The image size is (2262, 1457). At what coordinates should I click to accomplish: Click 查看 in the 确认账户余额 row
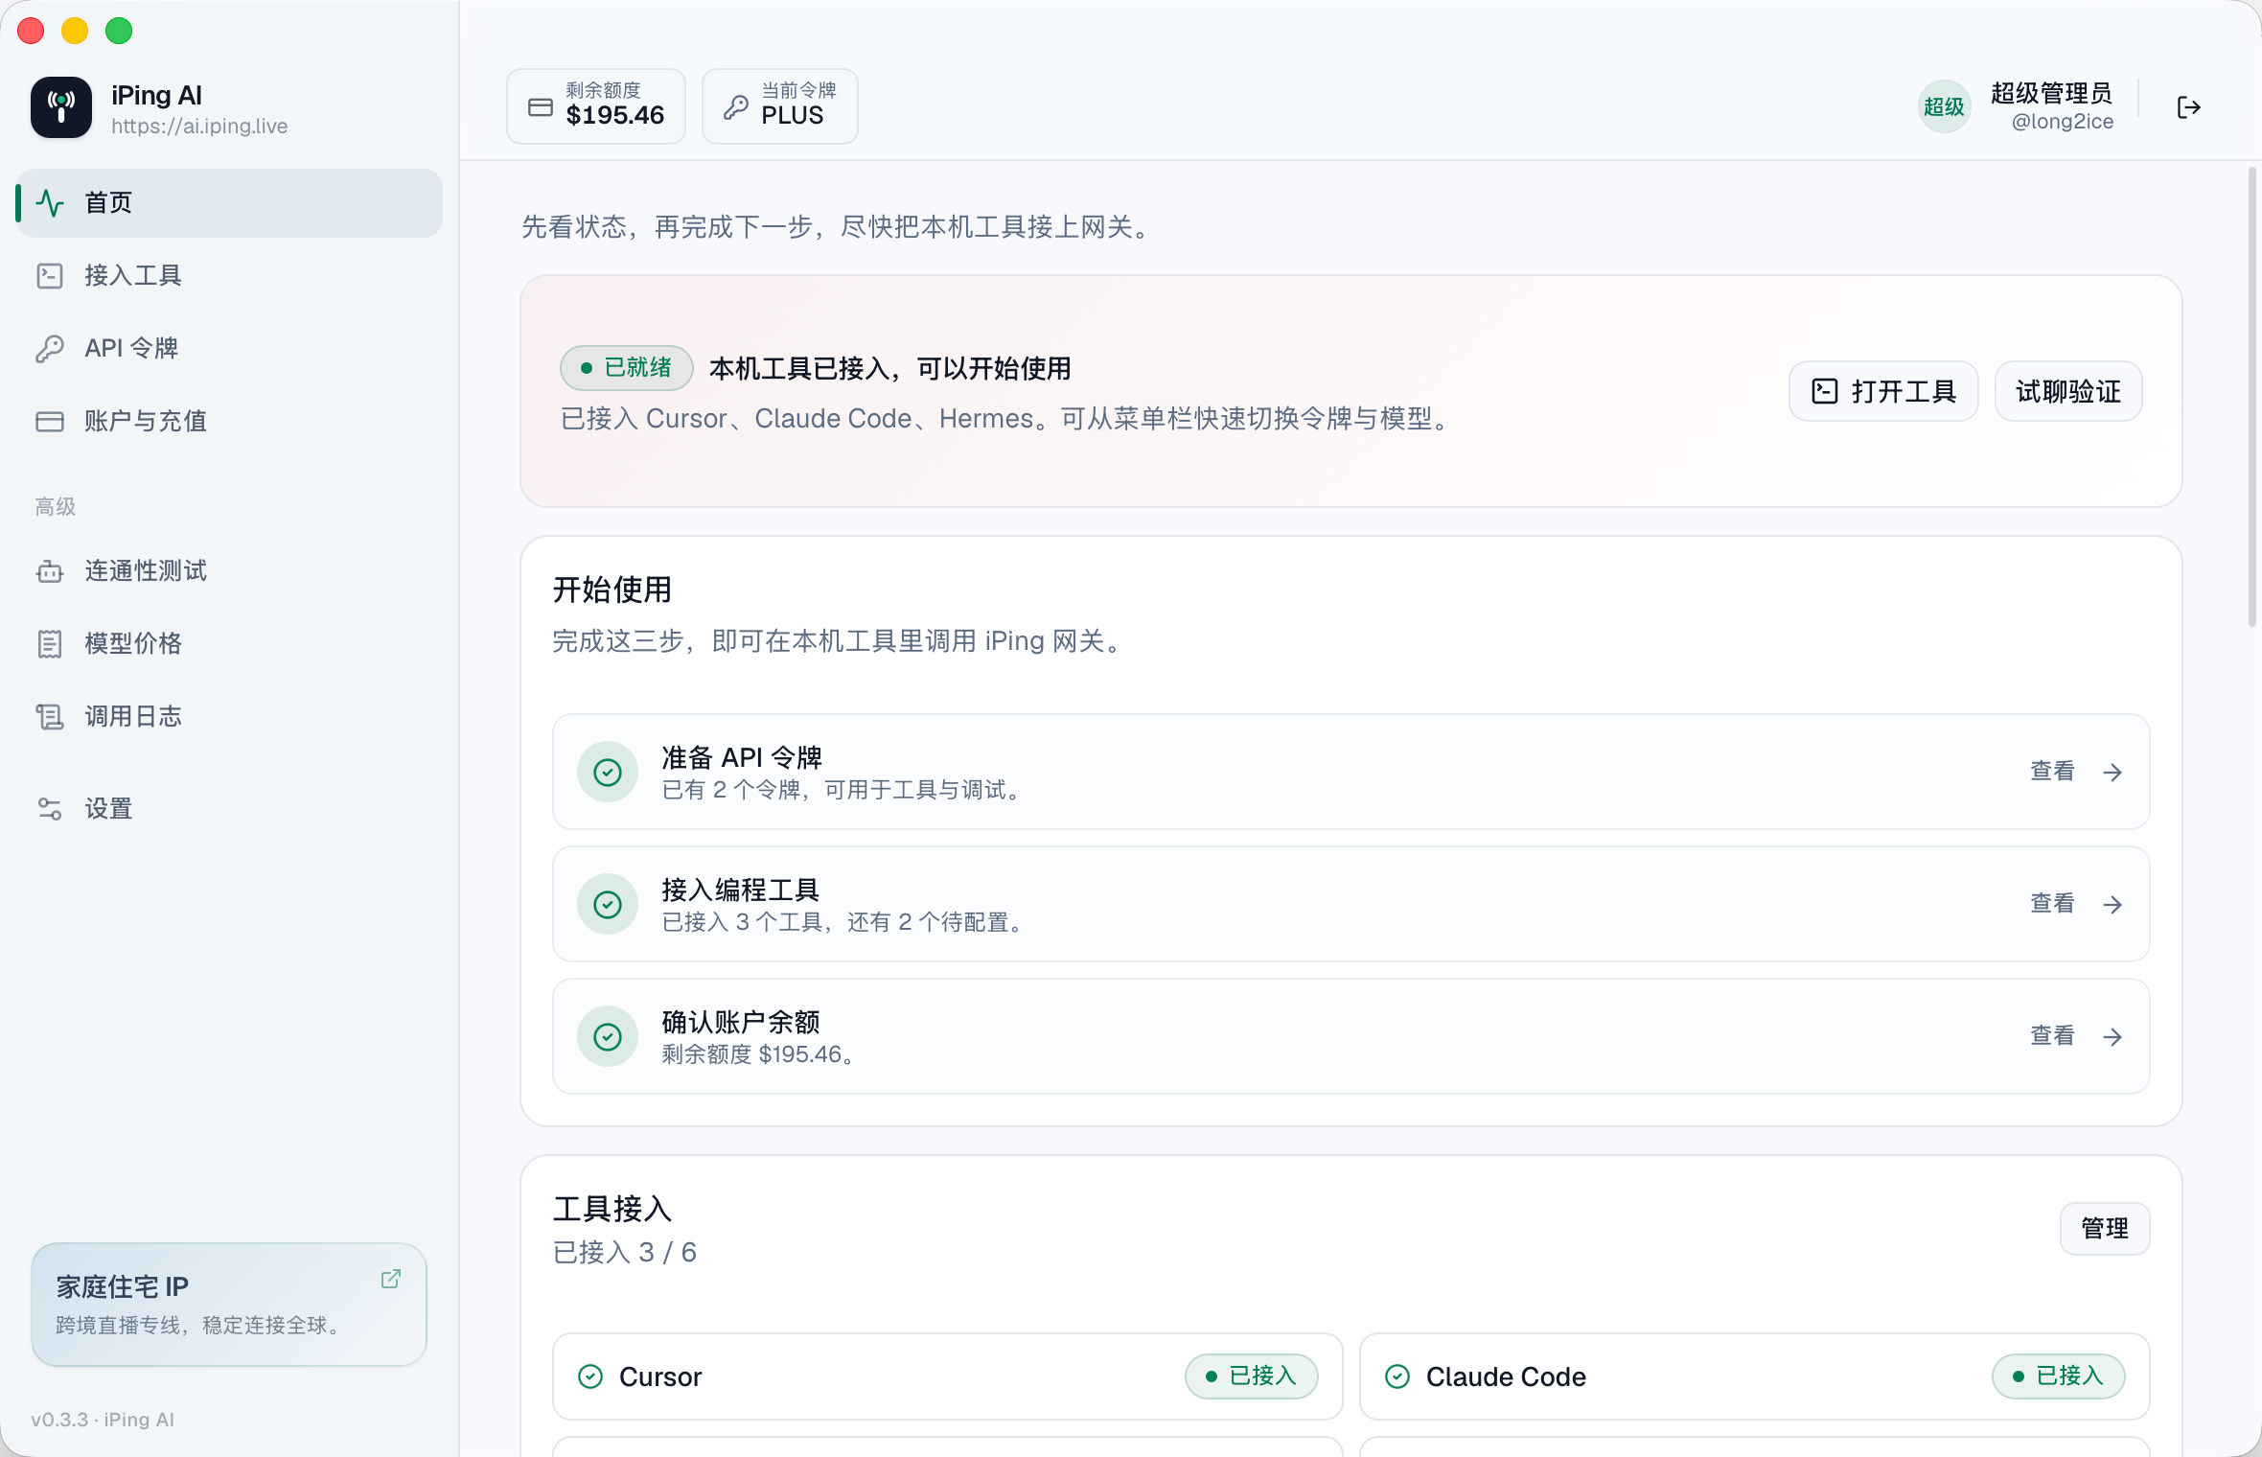(2053, 1036)
